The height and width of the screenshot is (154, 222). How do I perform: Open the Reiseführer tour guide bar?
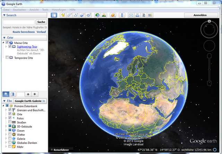pyautogui.click(x=60, y=150)
